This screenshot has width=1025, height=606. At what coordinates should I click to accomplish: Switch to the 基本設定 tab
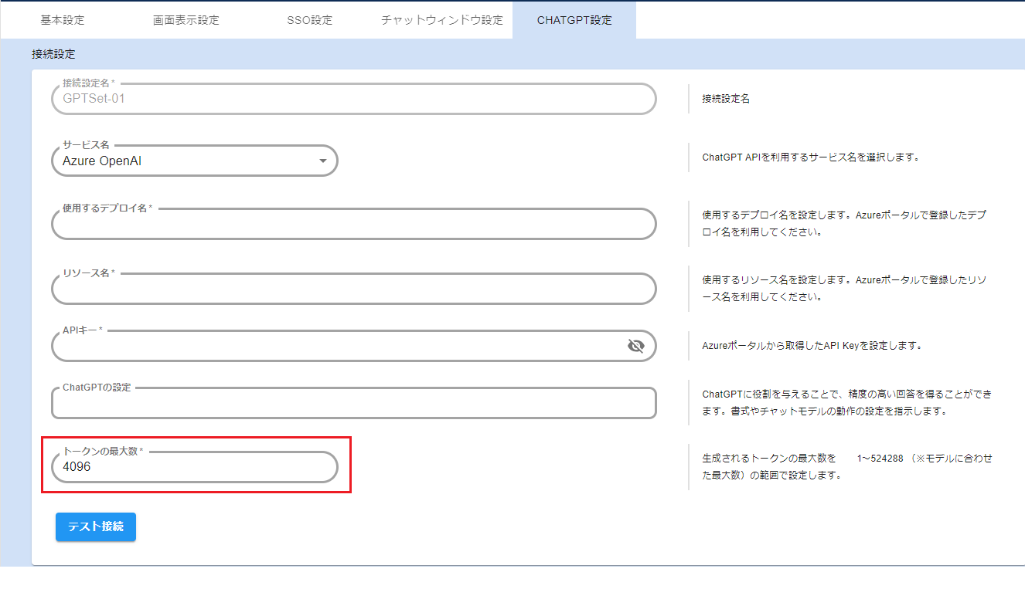[63, 20]
